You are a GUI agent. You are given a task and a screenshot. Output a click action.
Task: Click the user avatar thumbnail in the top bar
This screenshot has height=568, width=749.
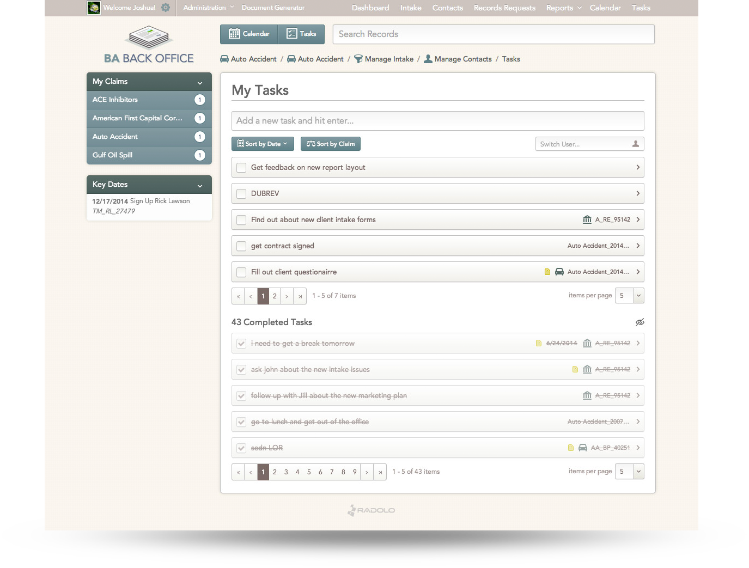point(94,8)
